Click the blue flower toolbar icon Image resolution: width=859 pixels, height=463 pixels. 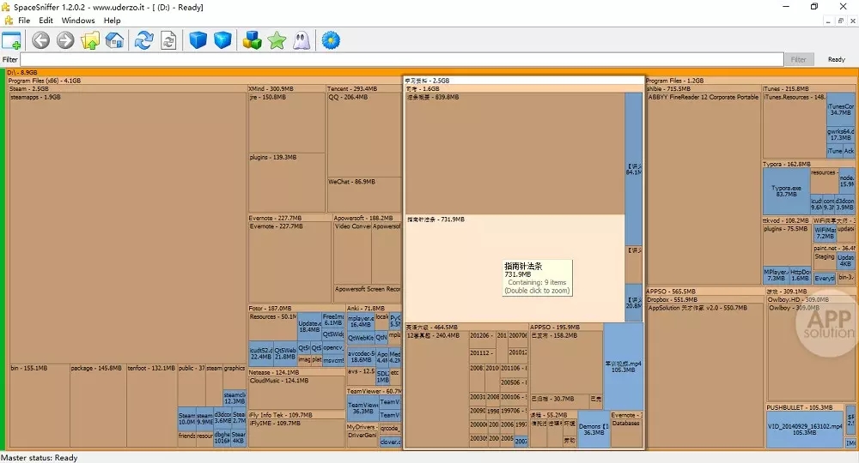tap(331, 40)
